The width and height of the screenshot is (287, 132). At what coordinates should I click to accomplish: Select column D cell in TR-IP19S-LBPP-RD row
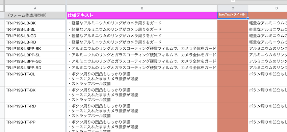(x=268, y=68)
